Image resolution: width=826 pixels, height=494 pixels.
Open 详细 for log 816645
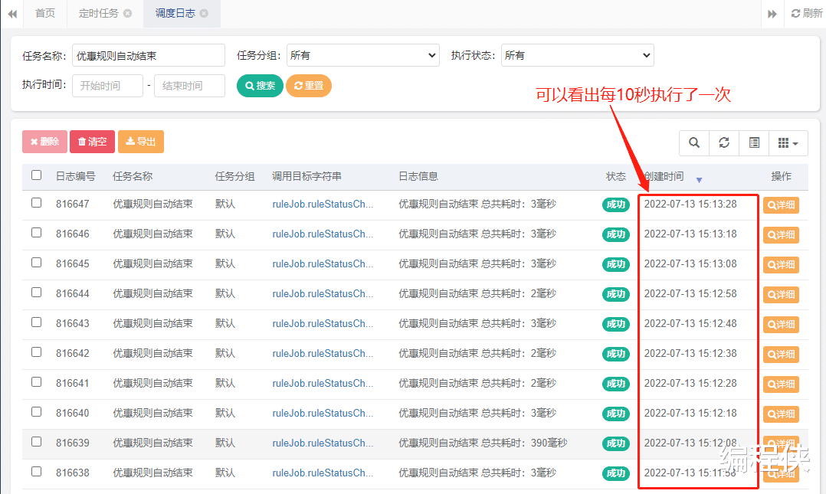[782, 264]
